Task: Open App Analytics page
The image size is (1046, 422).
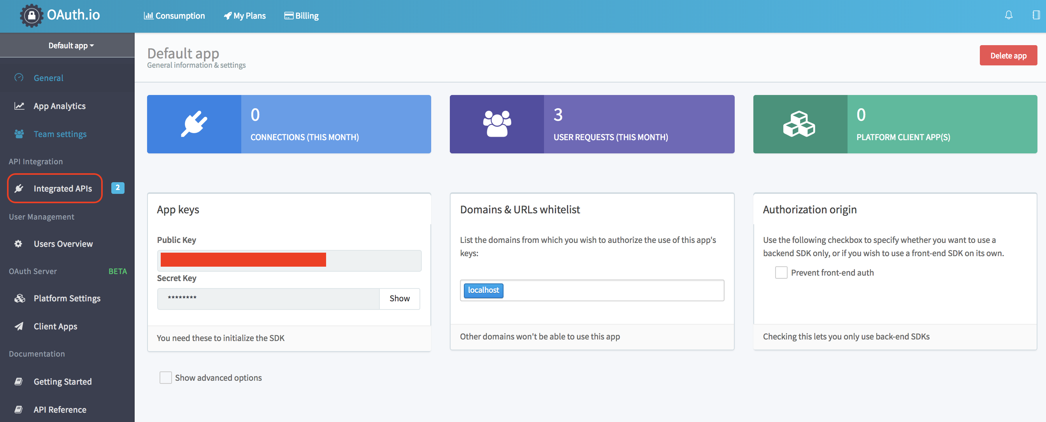Action: 60,106
